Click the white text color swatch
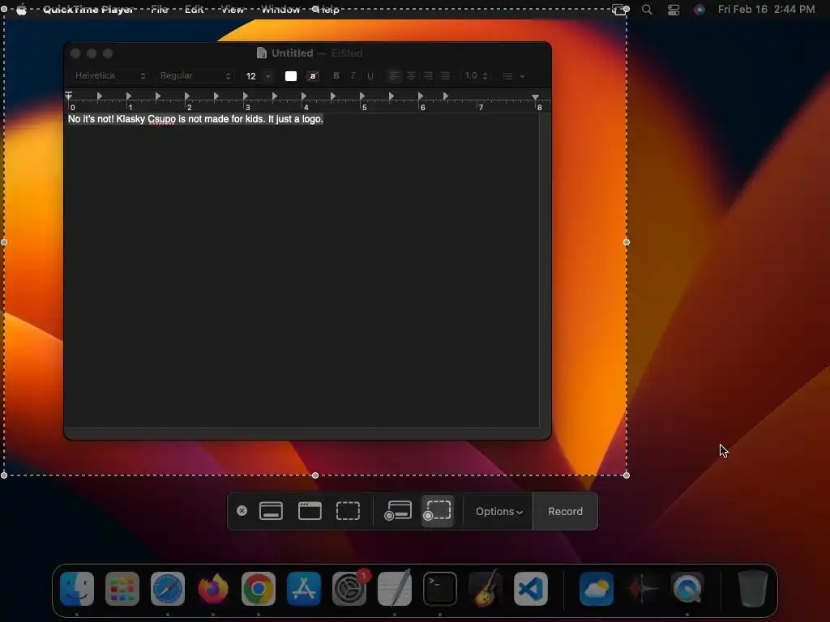The height and width of the screenshot is (622, 830). [291, 76]
